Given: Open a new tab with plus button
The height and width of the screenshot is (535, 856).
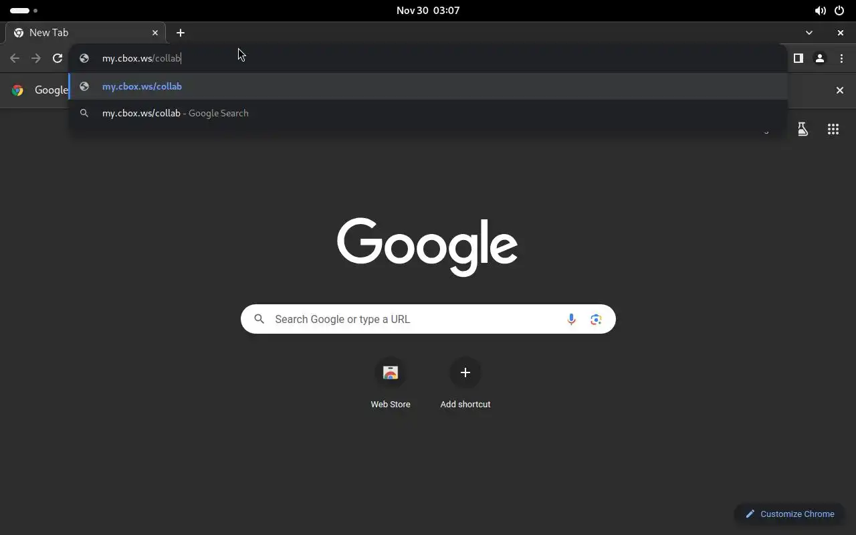Looking at the screenshot, I should [181, 33].
